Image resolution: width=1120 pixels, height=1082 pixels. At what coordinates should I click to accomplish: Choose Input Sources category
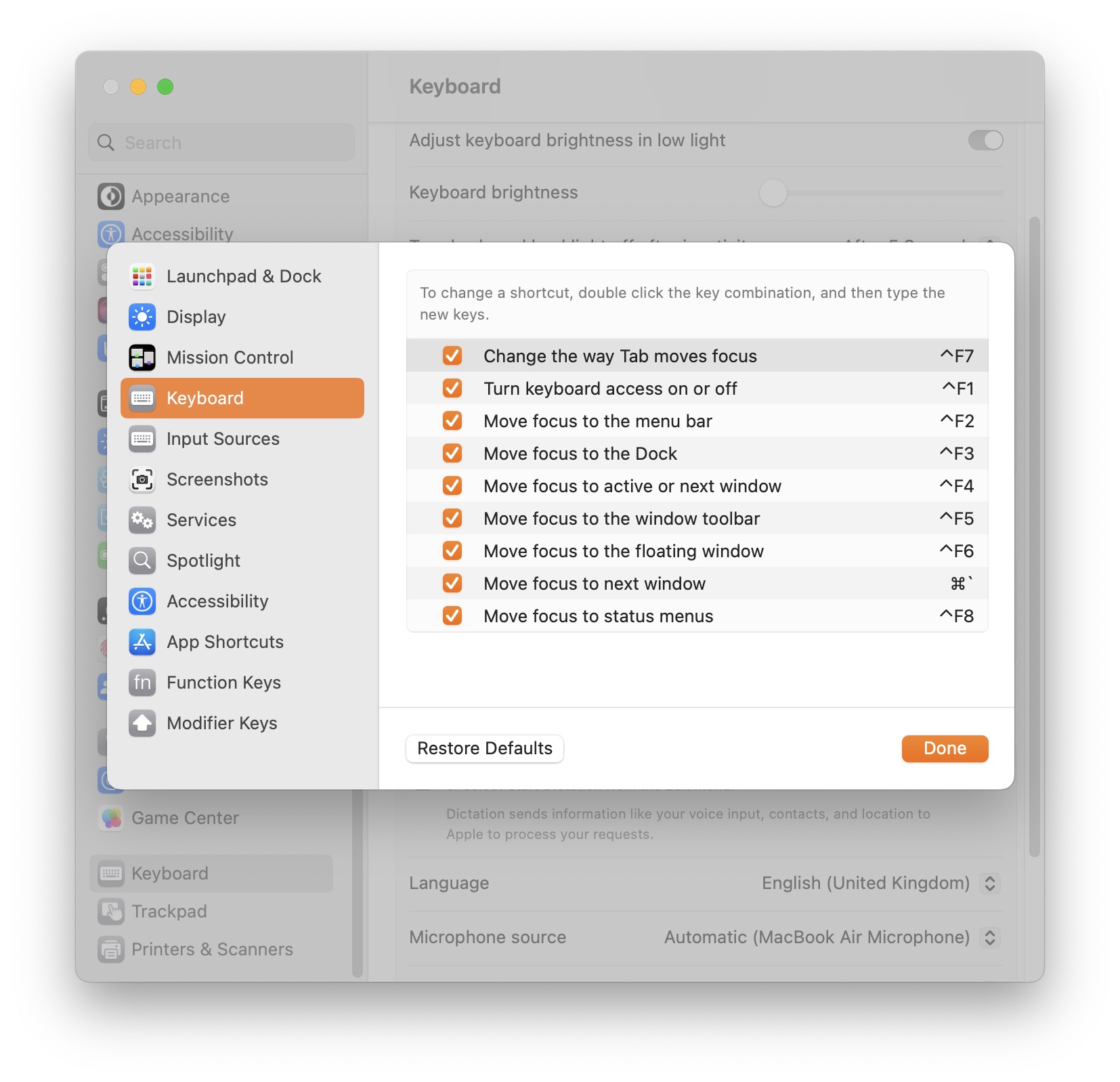click(x=223, y=439)
